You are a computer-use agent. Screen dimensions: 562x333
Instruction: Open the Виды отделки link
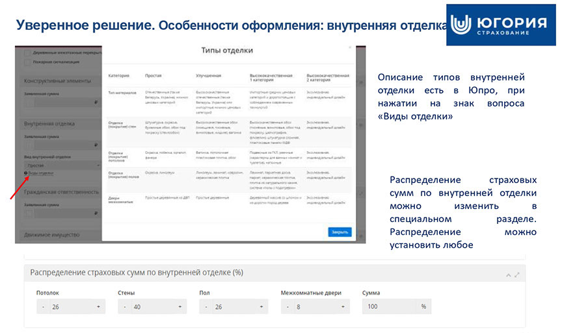pos(42,173)
